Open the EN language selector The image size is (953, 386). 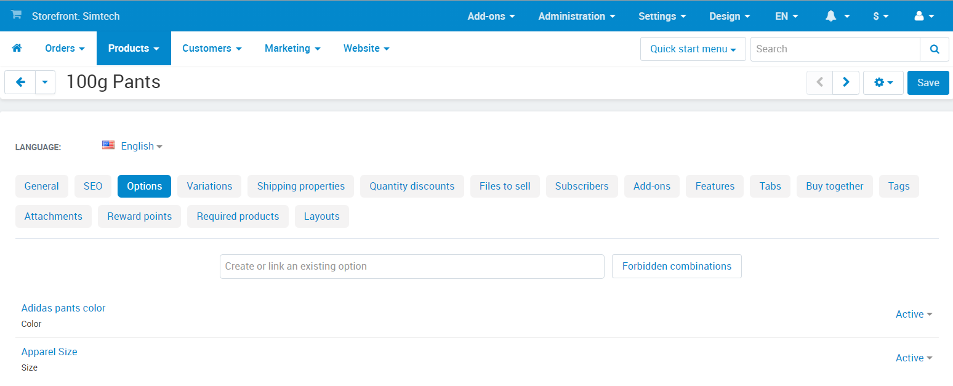pyautogui.click(x=786, y=17)
